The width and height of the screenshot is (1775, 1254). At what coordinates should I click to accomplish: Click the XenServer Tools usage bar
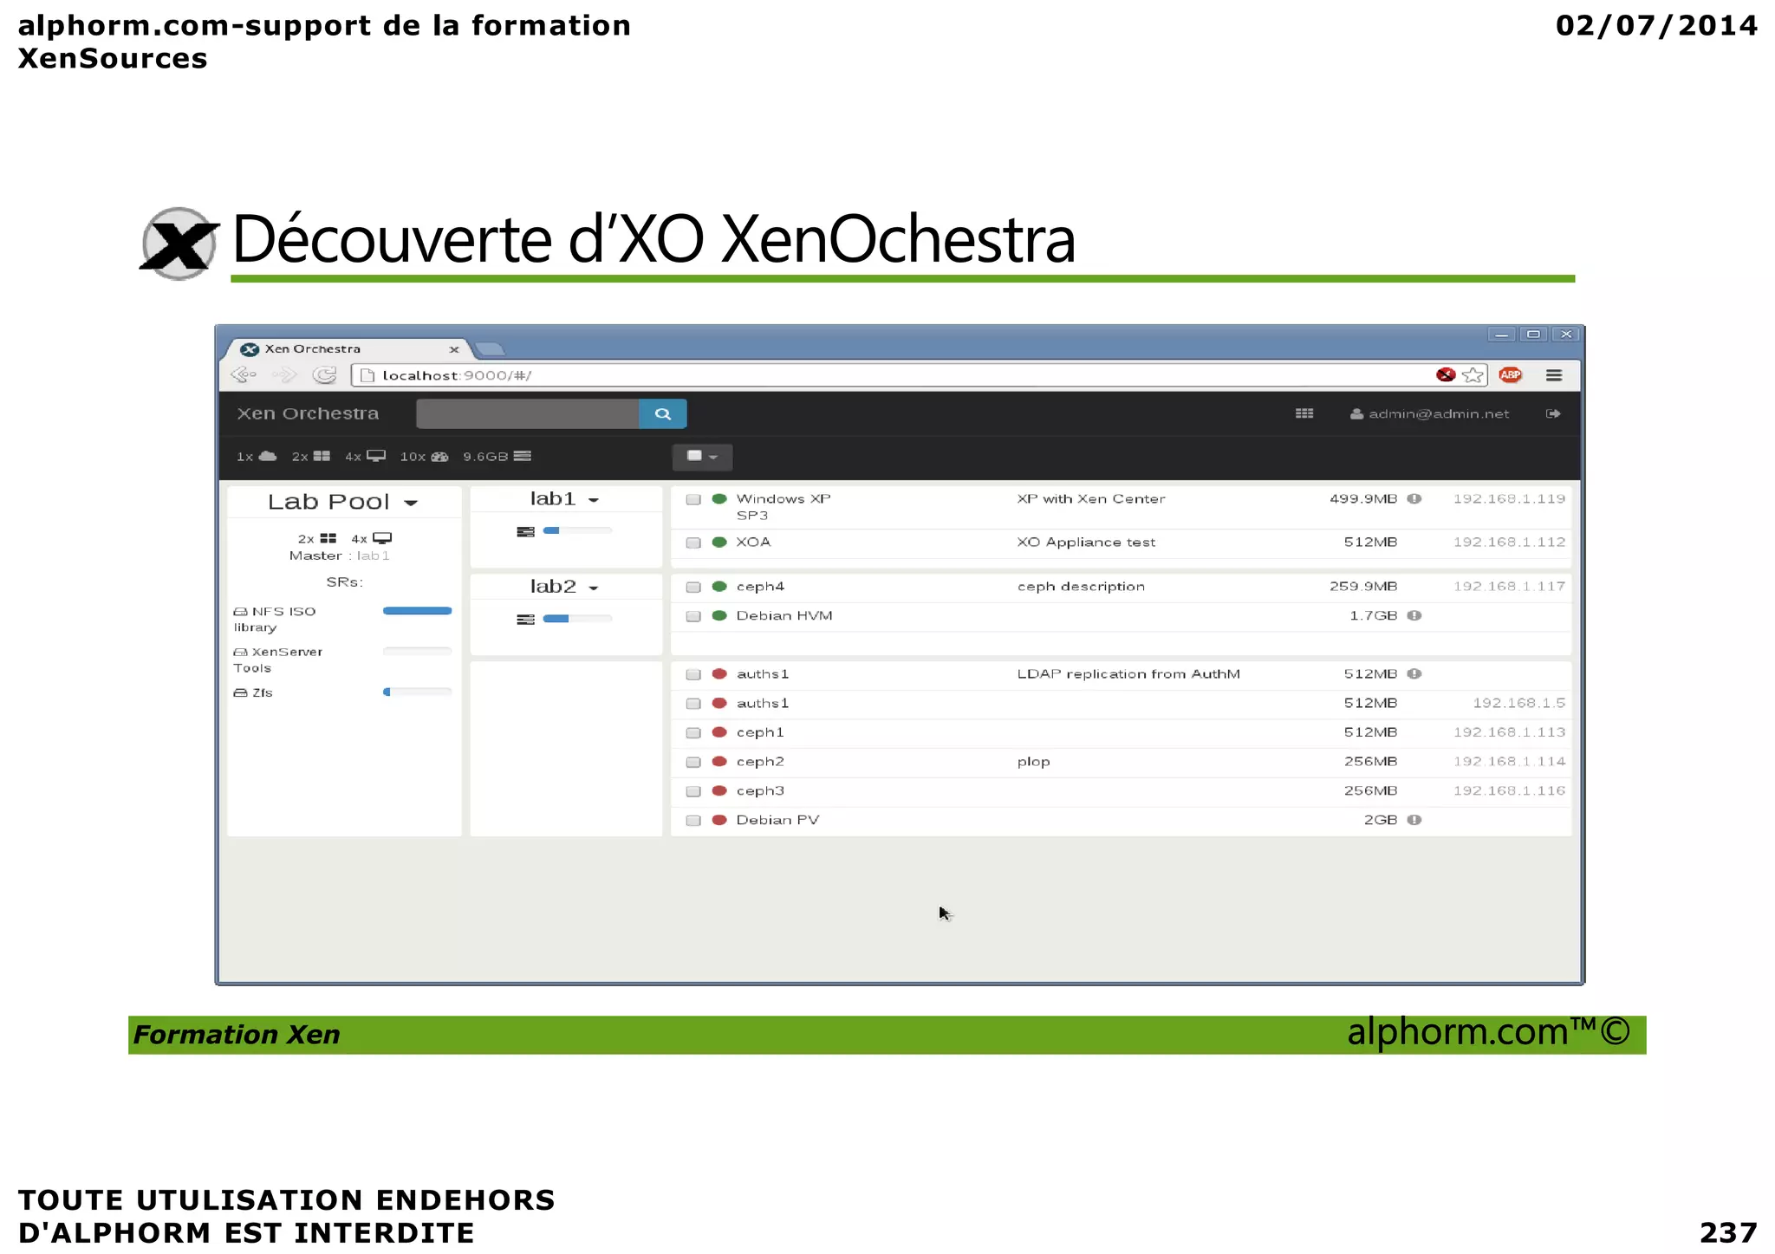[418, 652]
